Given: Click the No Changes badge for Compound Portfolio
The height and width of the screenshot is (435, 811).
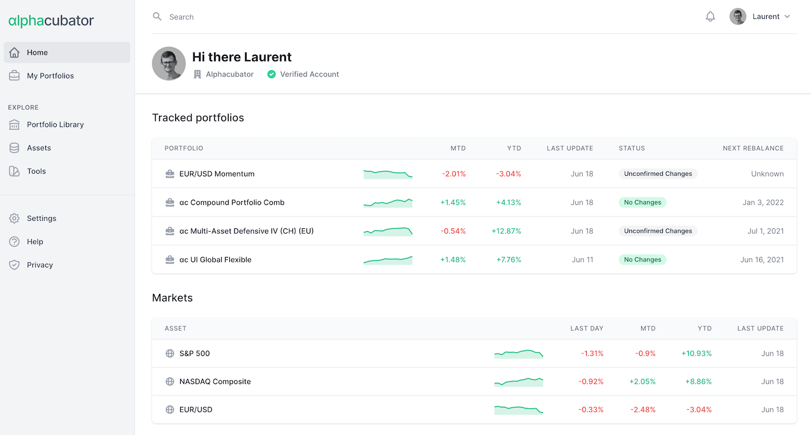Looking at the screenshot, I should pyautogui.click(x=642, y=202).
